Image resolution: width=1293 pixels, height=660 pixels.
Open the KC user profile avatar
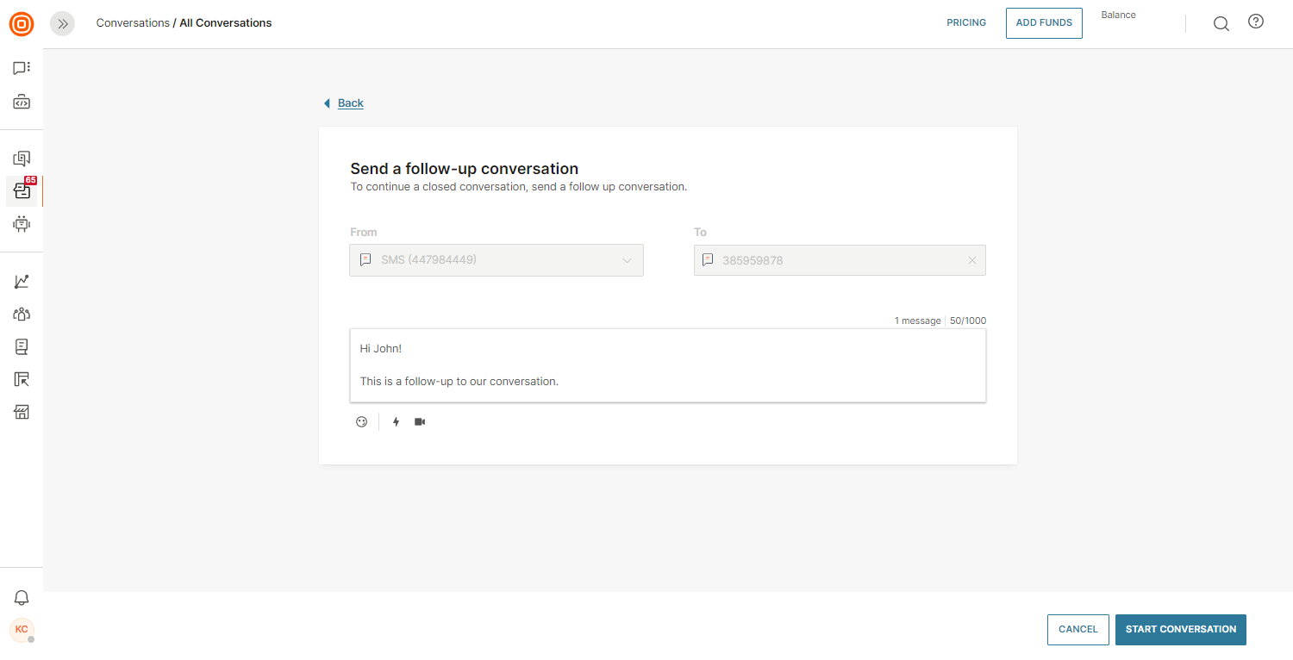coord(22,630)
